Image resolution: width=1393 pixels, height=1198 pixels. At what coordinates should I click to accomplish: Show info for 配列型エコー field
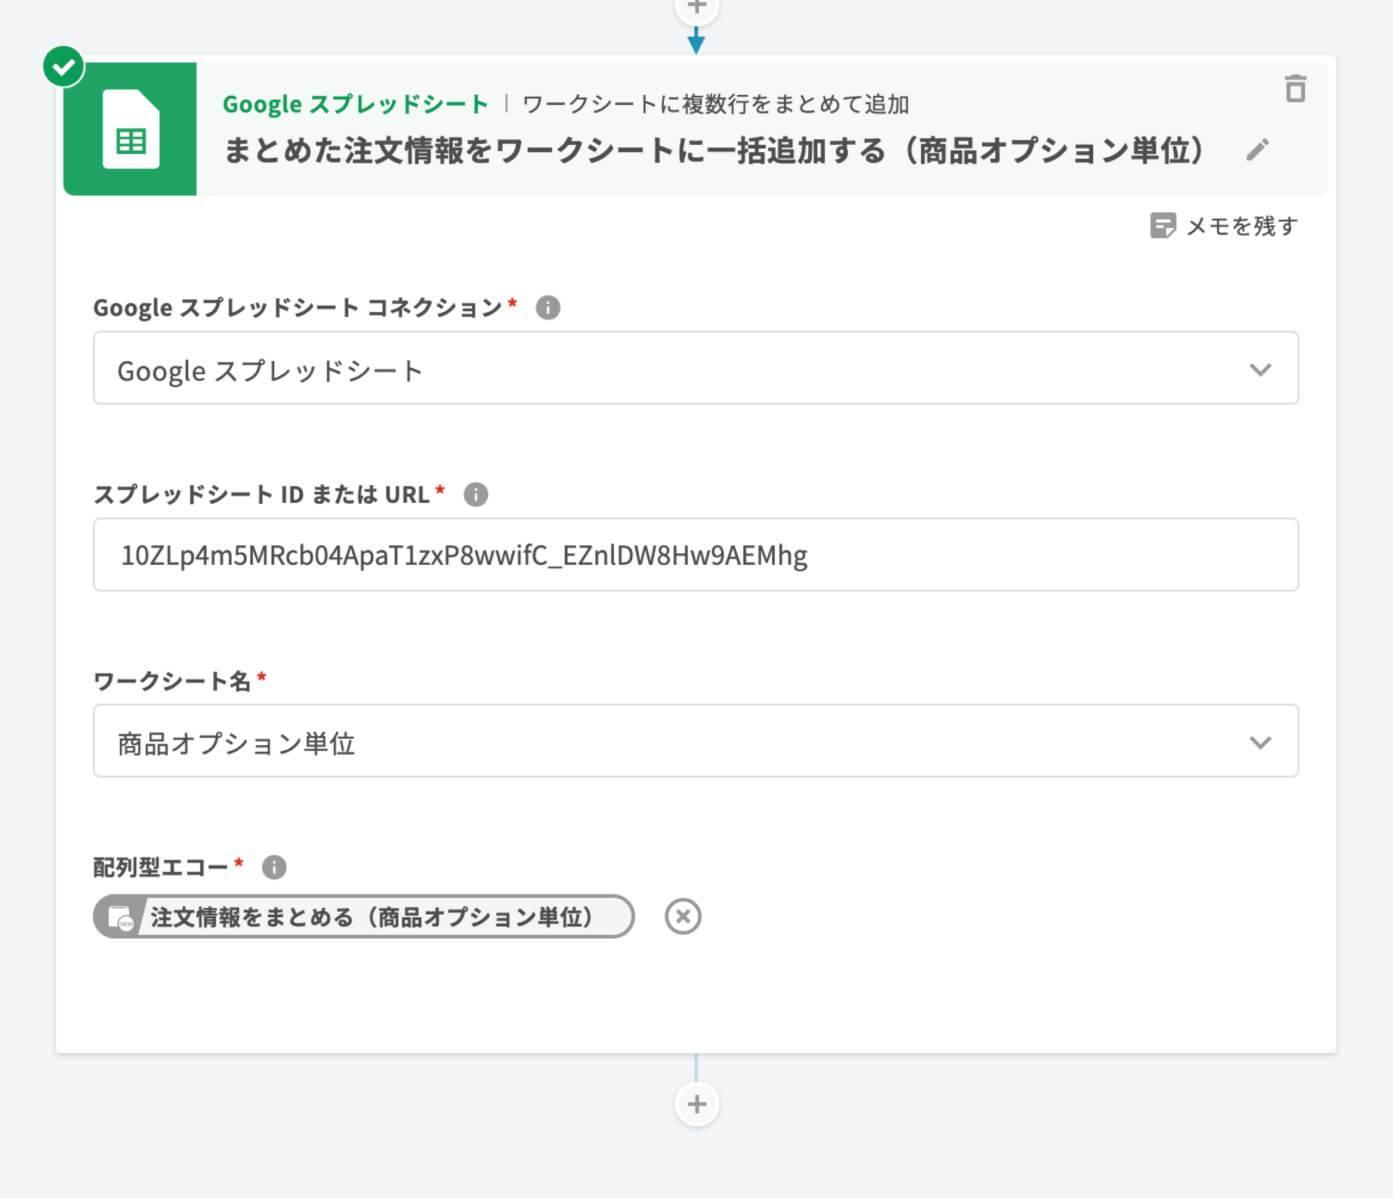pyautogui.click(x=274, y=867)
